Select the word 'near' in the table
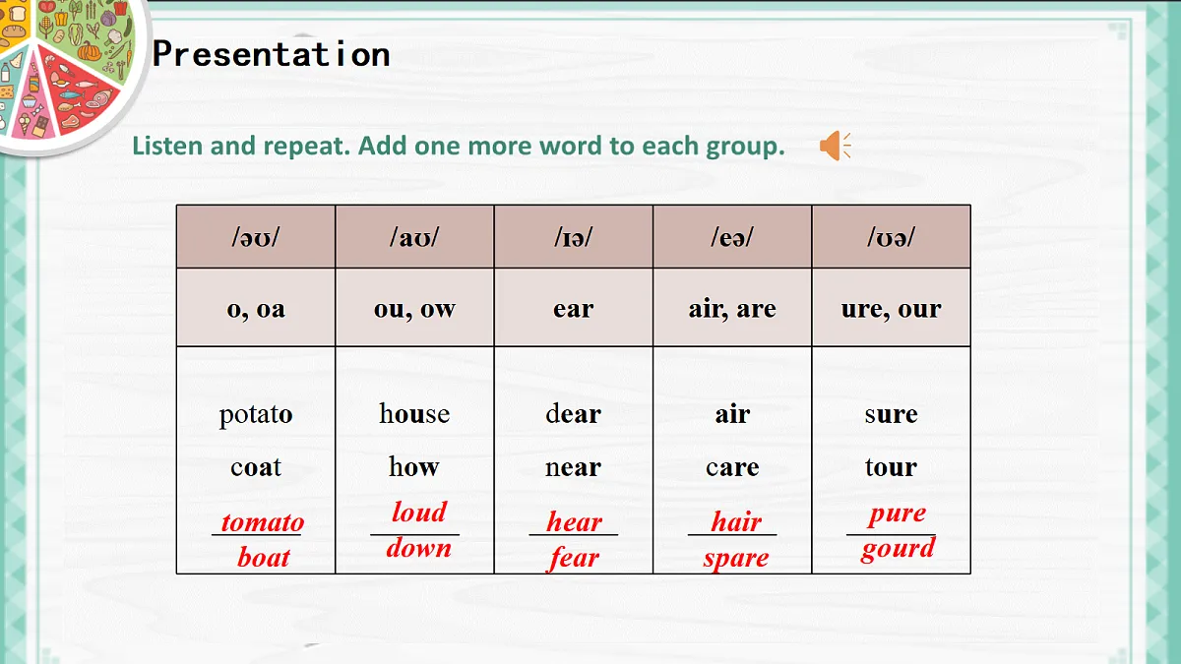 click(574, 467)
